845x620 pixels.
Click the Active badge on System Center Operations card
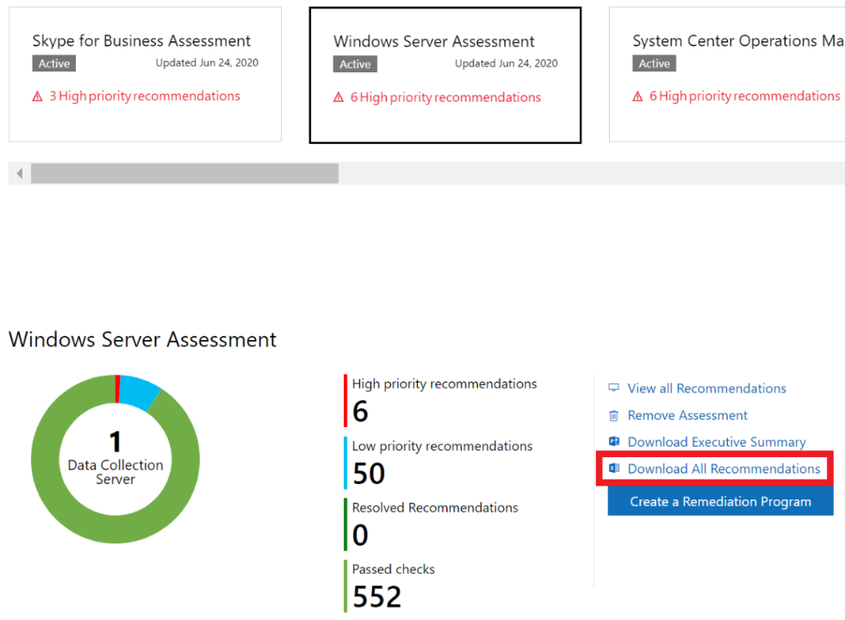[x=654, y=63]
